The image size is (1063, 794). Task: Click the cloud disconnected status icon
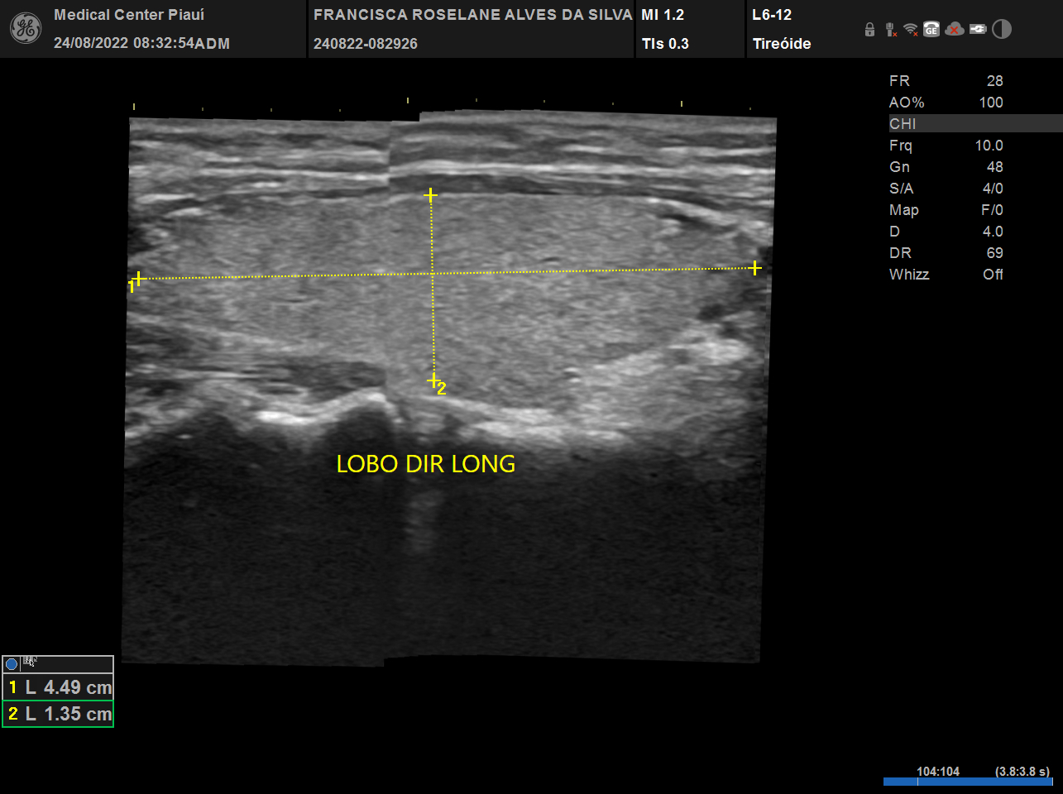click(955, 30)
